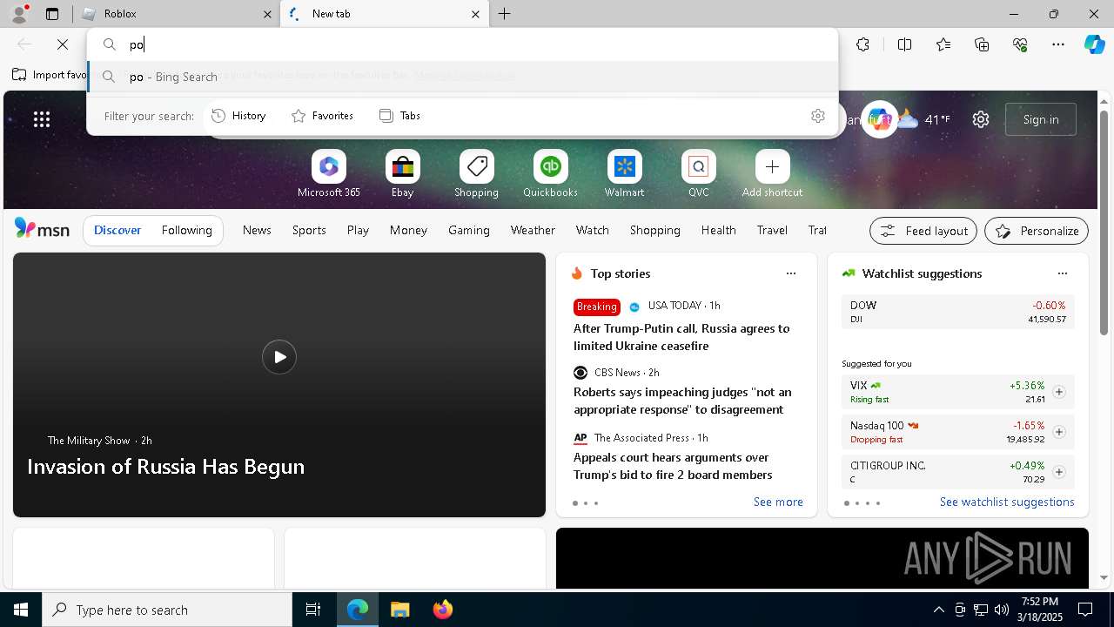Open the Ebay shortcut

coord(403,174)
